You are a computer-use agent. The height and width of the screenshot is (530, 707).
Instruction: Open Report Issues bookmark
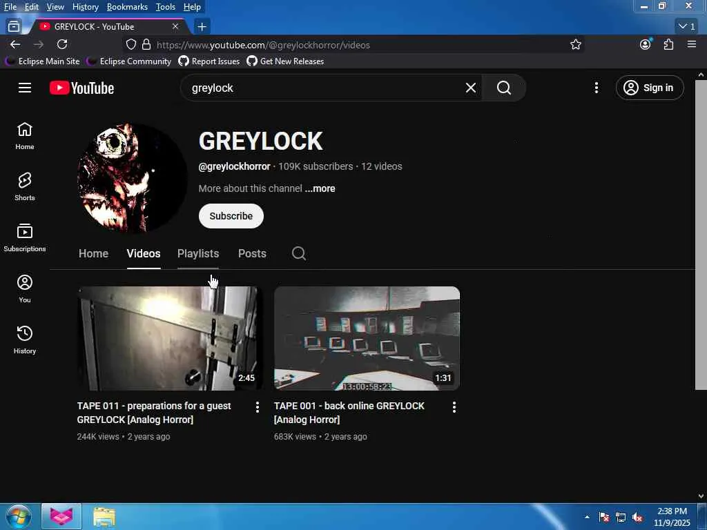coord(209,61)
